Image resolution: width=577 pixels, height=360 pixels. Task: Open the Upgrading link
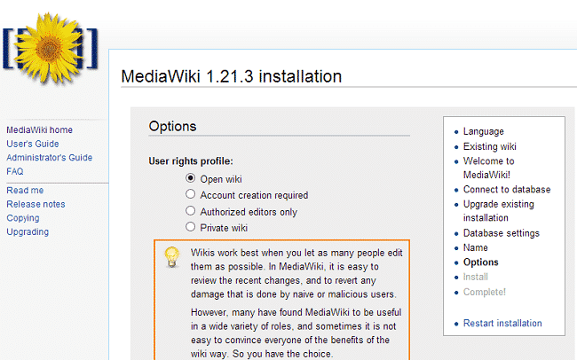28,232
